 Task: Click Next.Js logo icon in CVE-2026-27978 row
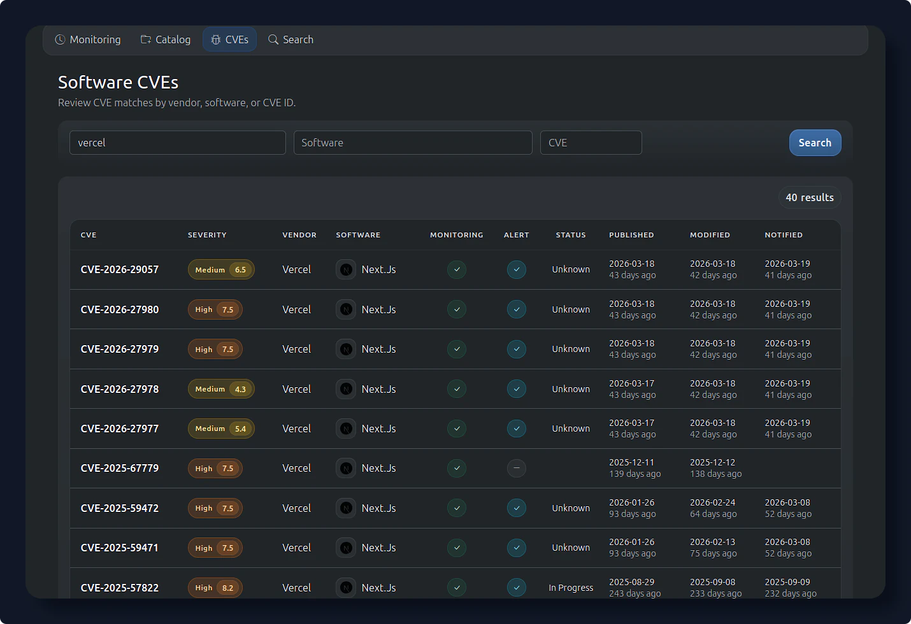coord(346,389)
